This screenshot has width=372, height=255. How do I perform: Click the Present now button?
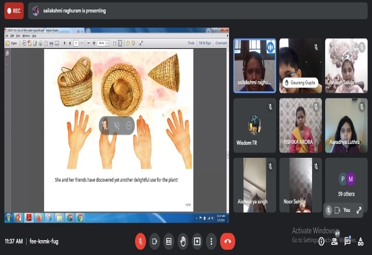[197, 242]
